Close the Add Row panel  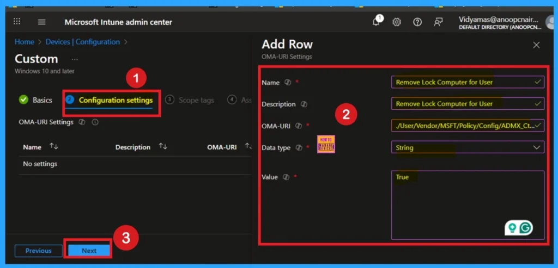tap(536, 45)
